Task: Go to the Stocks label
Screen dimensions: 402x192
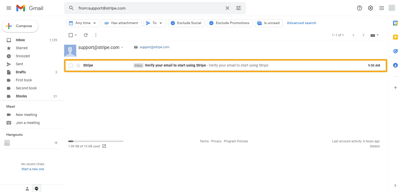Action: [x=21, y=96]
